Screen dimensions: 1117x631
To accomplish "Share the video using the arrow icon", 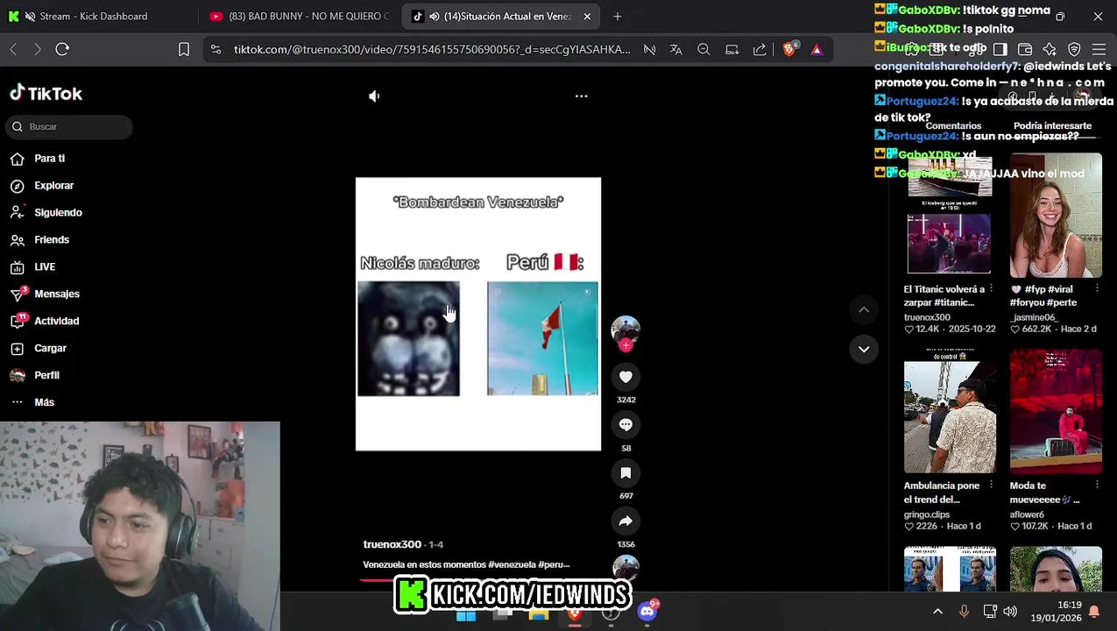I will [626, 521].
